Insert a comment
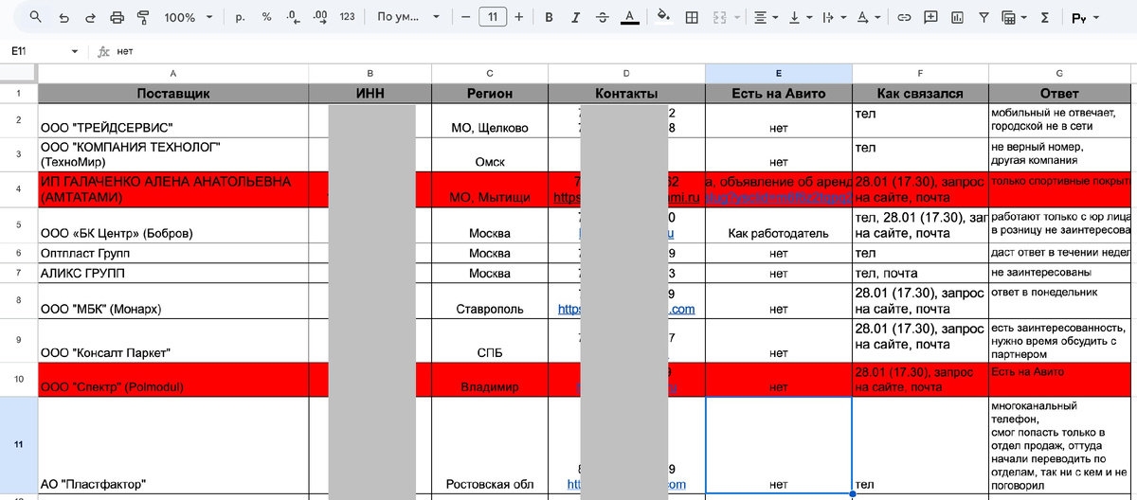 pos(930,17)
